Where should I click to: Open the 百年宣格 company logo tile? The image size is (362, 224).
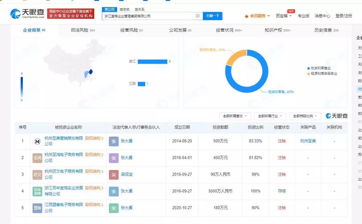(37, 191)
